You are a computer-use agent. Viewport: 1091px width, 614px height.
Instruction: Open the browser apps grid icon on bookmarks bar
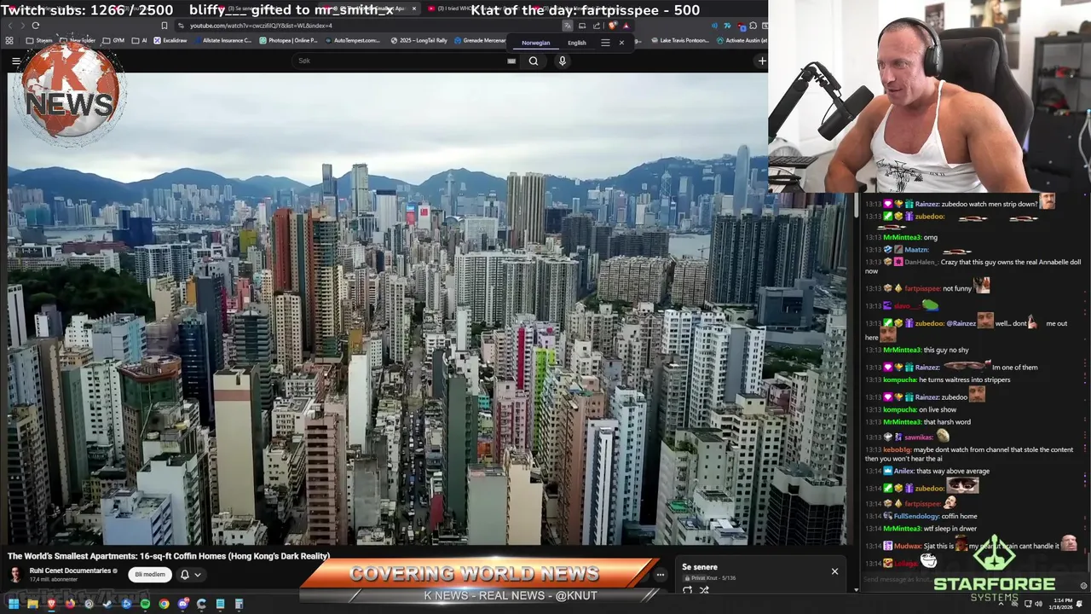click(9, 40)
